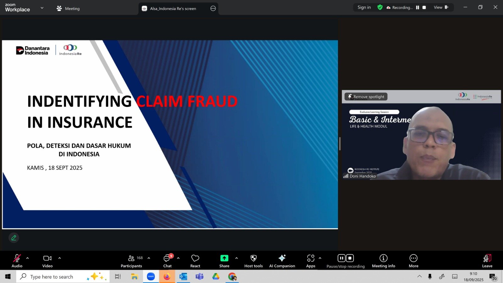This screenshot has height=283, width=503.
Task: Open the Zoom Workplace dropdown chevron
Action: 42,8
